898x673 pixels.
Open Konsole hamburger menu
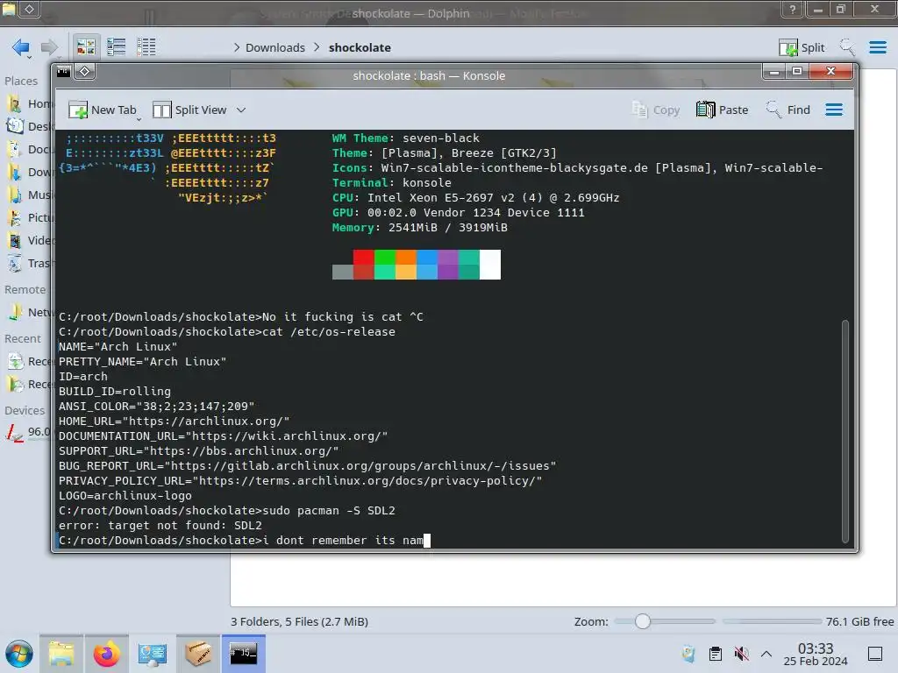pos(834,110)
